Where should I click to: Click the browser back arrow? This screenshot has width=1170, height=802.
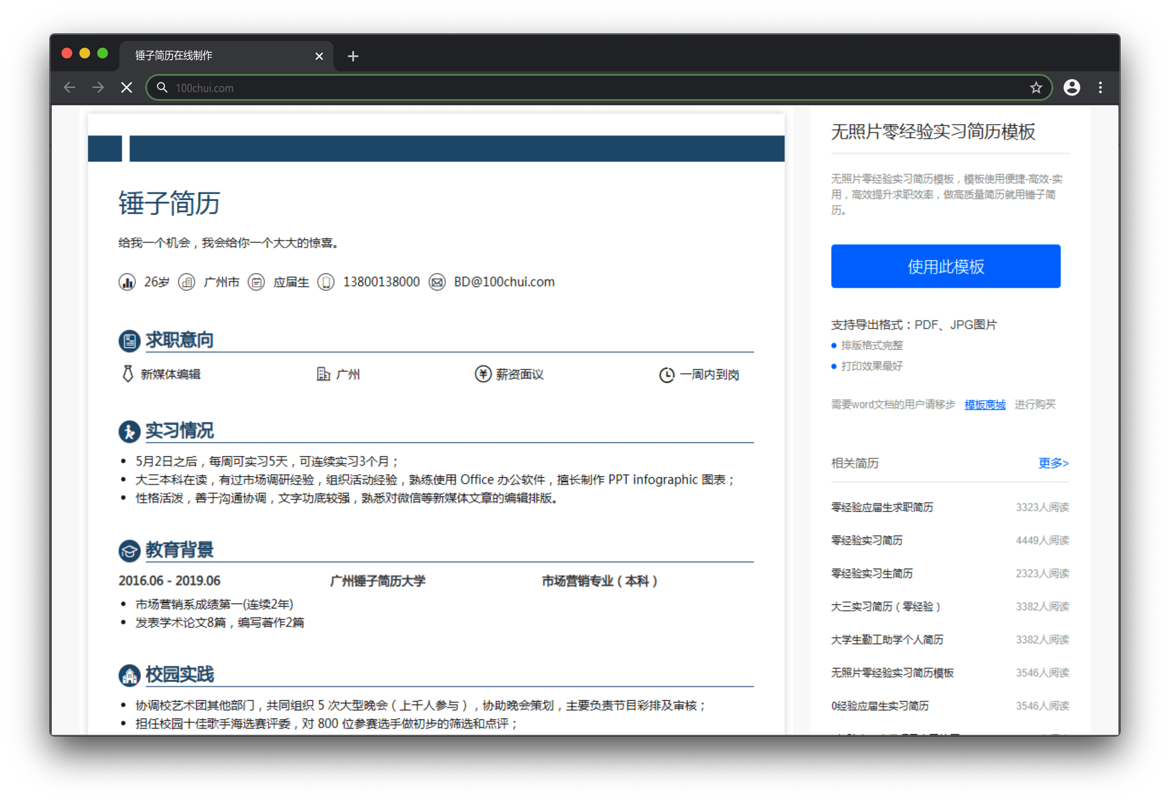tap(70, 88)
